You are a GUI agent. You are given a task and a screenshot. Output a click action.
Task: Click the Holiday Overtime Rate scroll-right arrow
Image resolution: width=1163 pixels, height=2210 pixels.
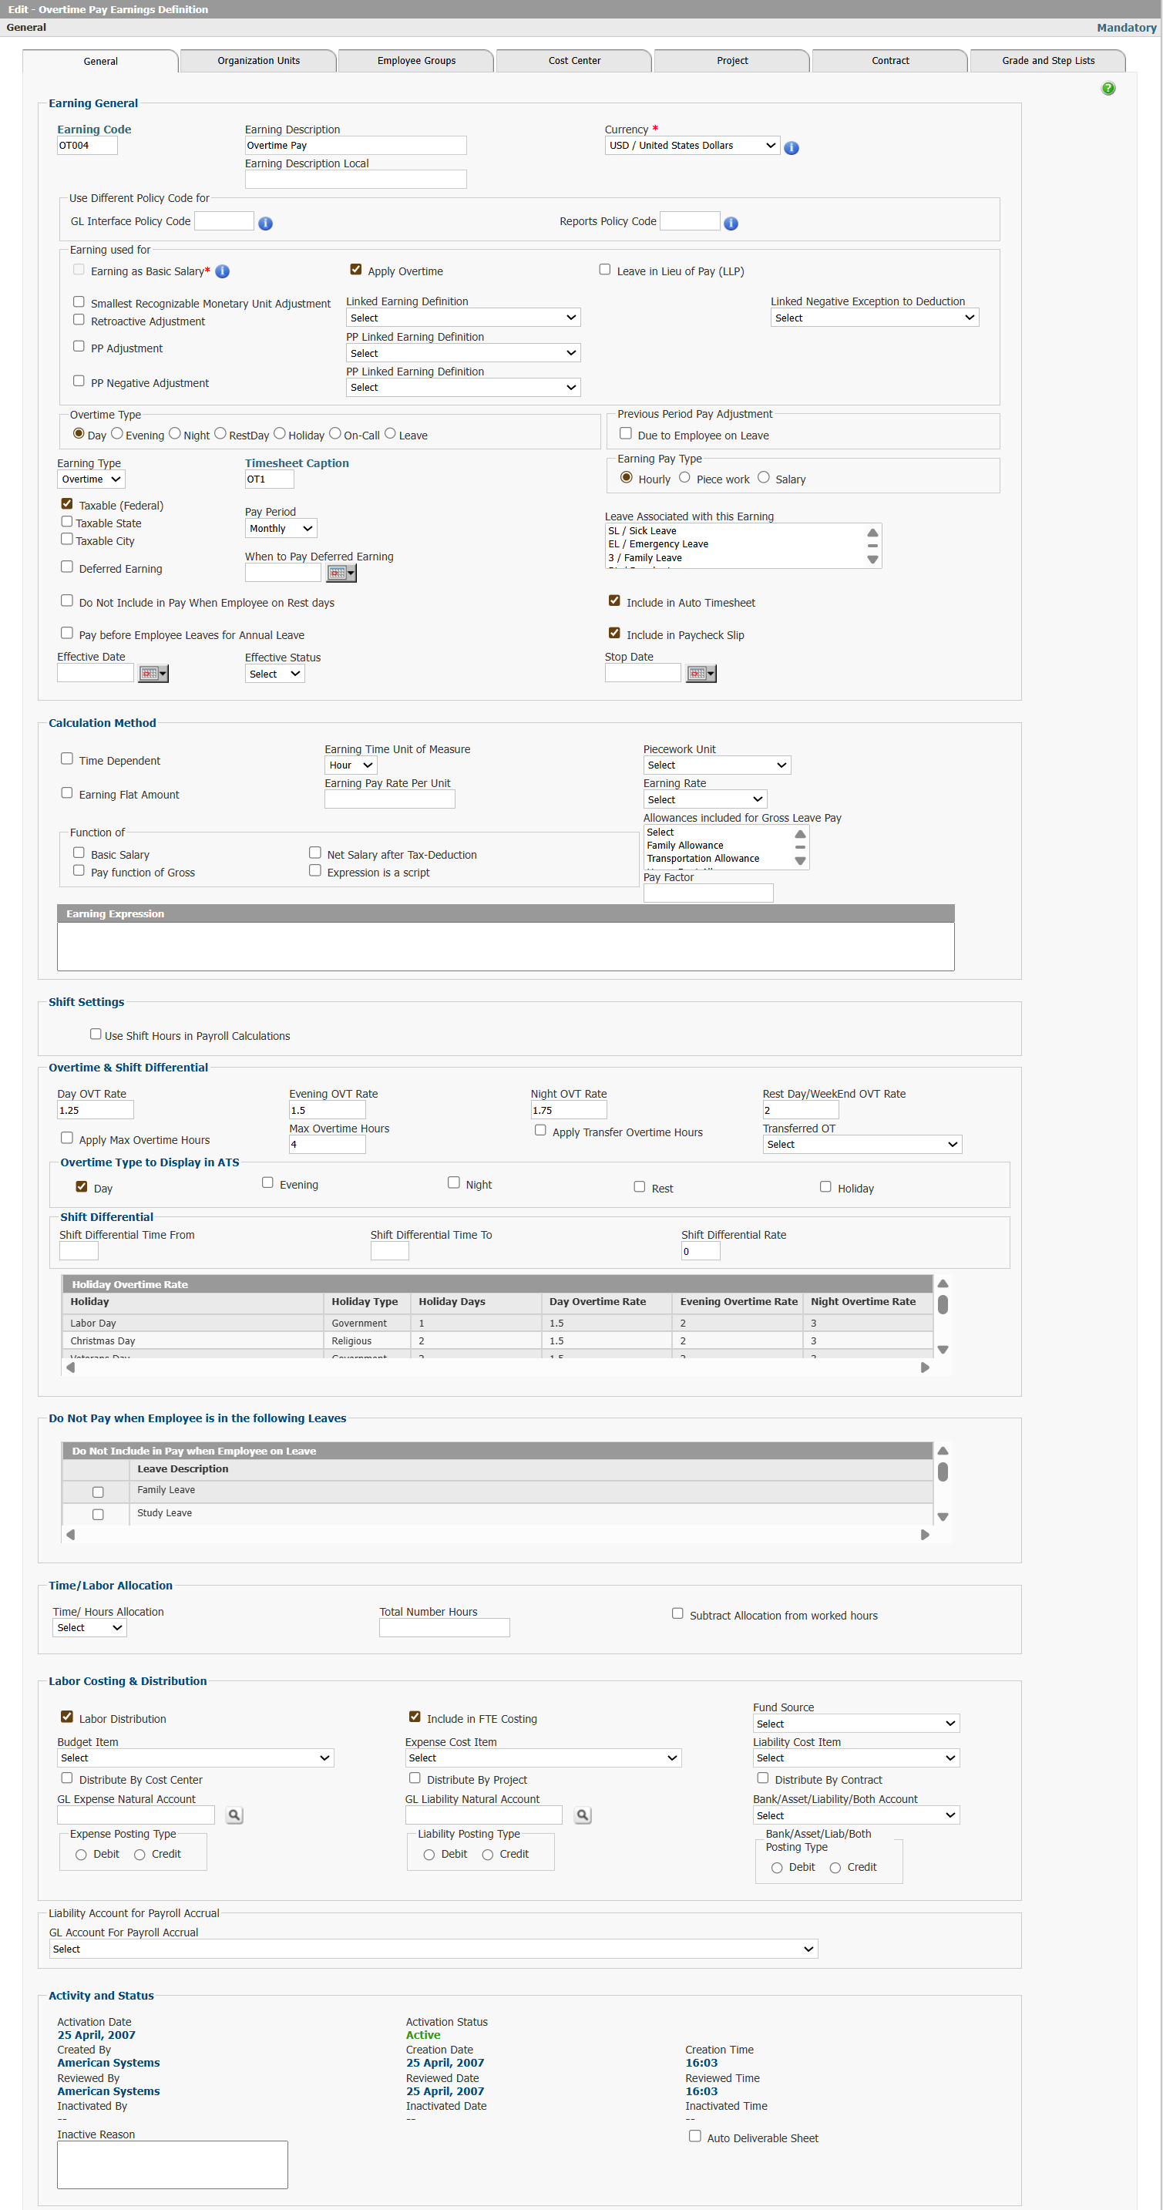tap(925, 1367)
